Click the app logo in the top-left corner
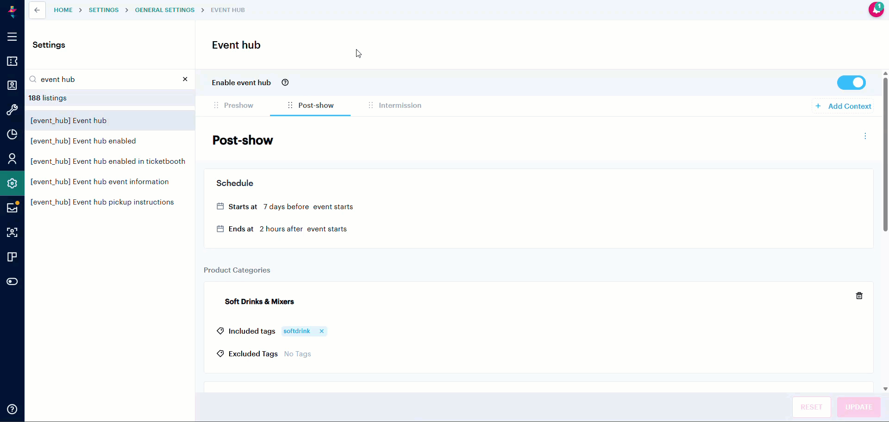The width and height of the screenshot is (889, 422). point(13,11)
